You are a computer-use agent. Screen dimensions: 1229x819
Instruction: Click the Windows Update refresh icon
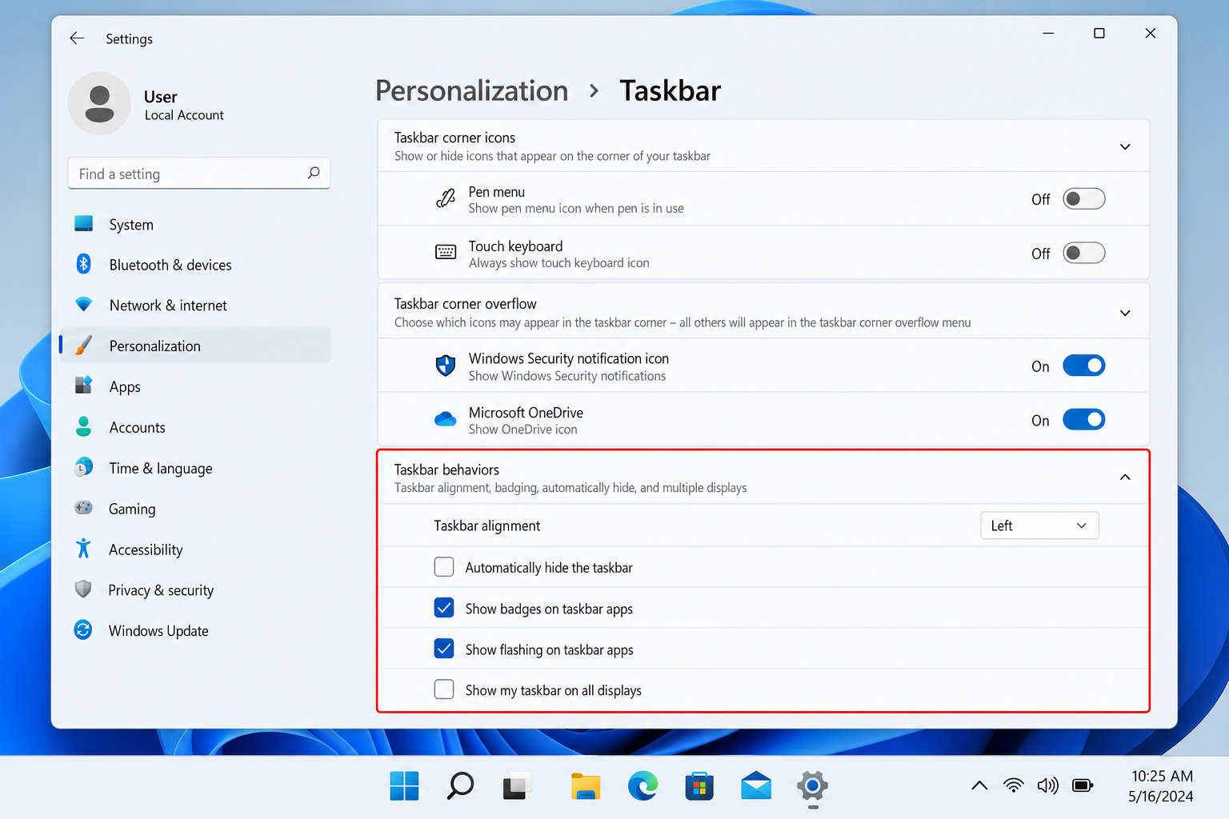[83, 630]
